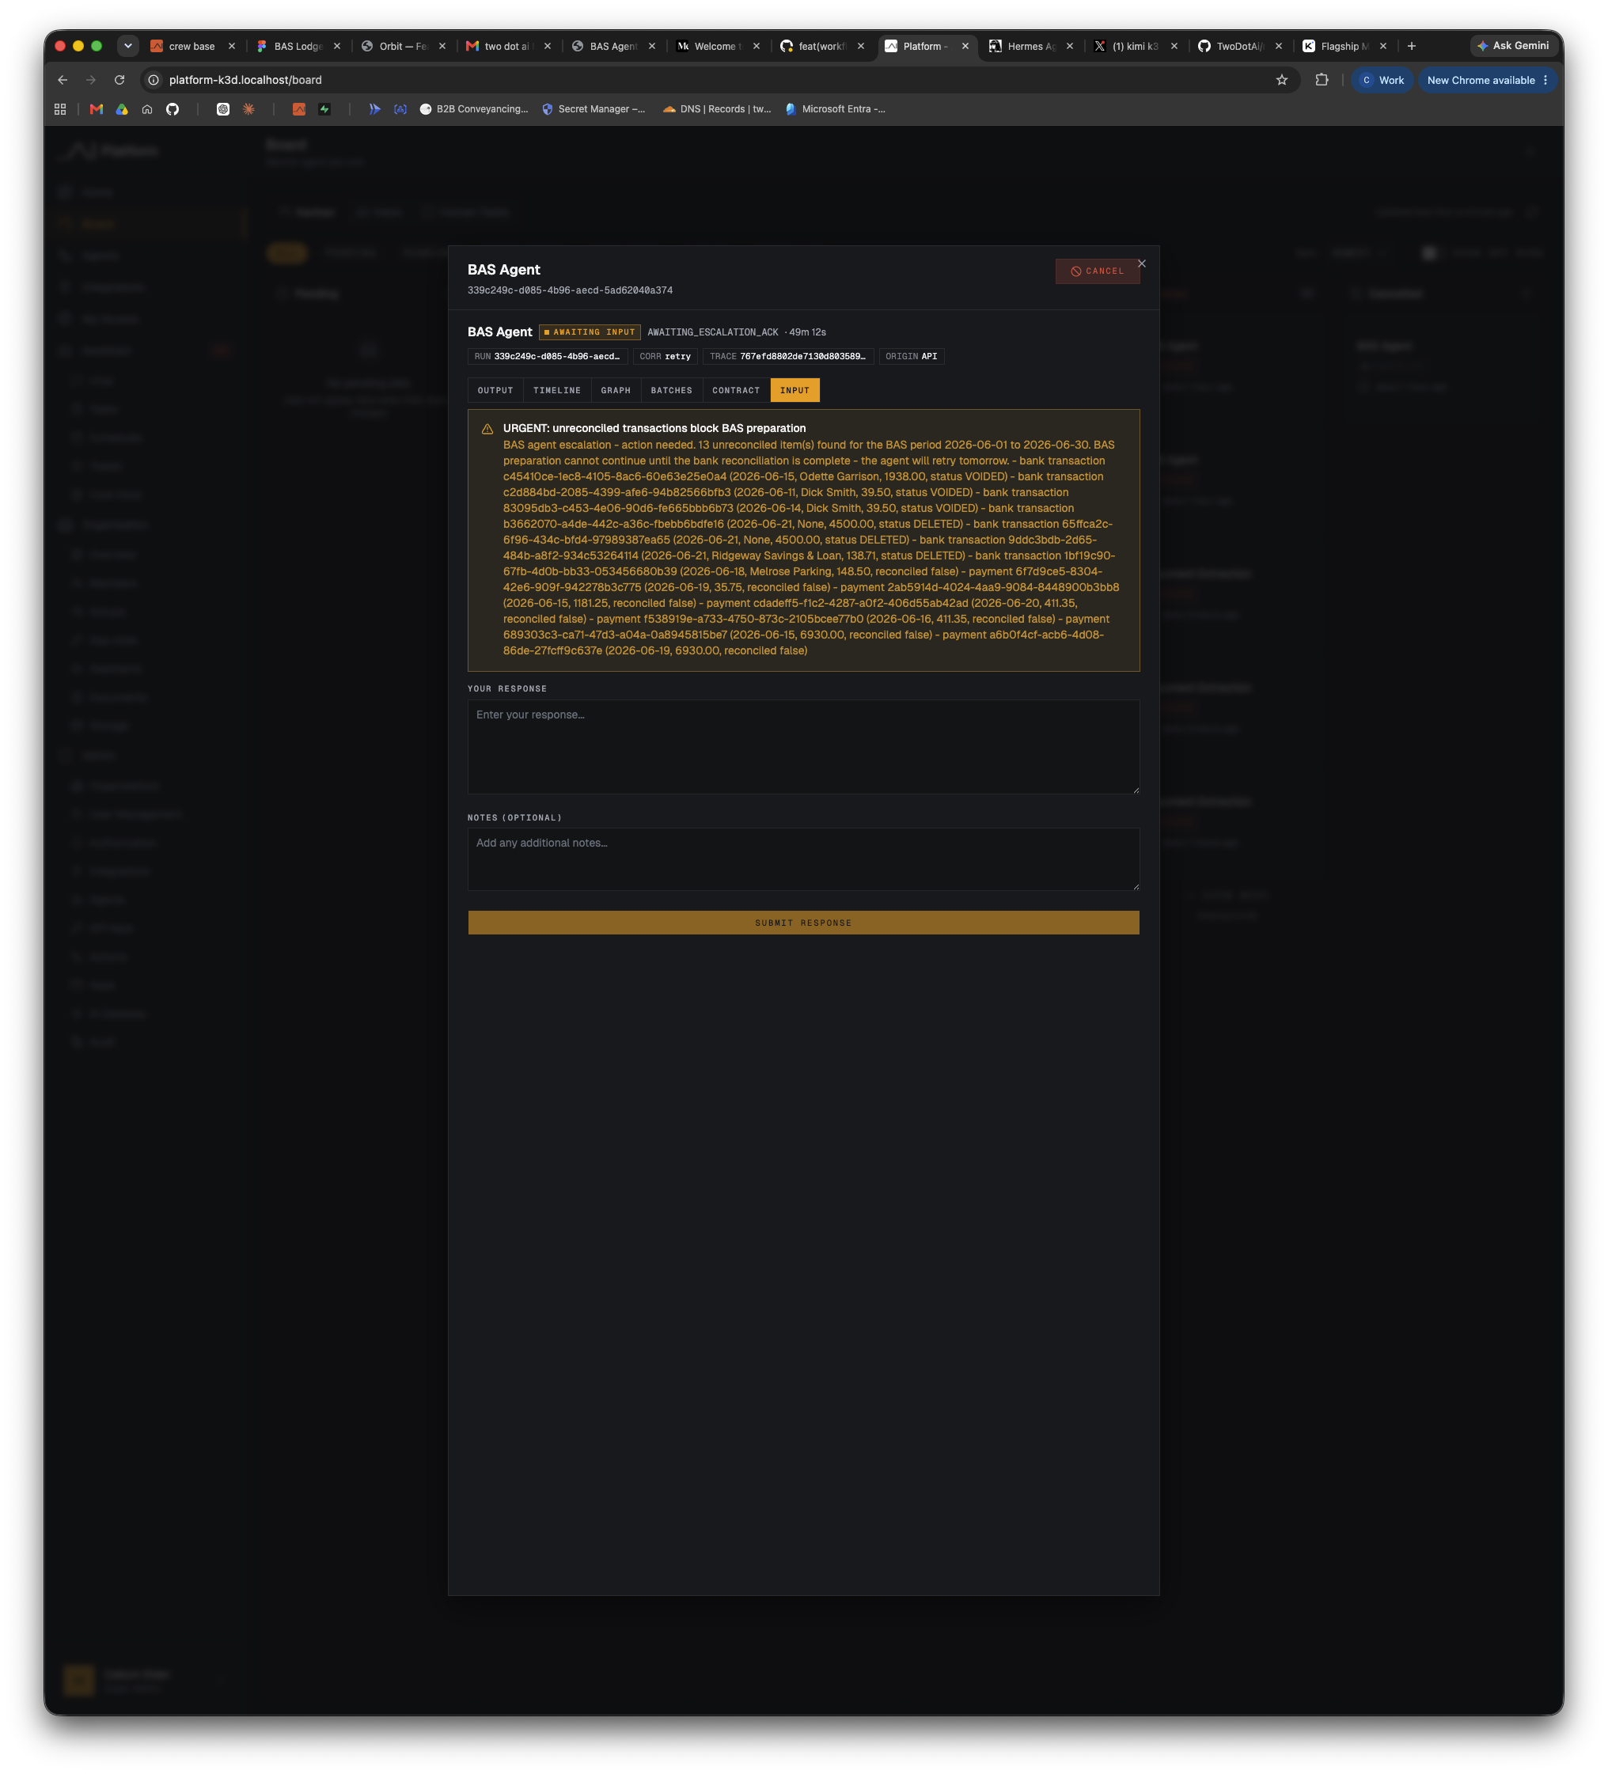The height and width of the screenshot is (1774, 1608).
Task: Open the GitHub bookmark icon
Action: 173,109
